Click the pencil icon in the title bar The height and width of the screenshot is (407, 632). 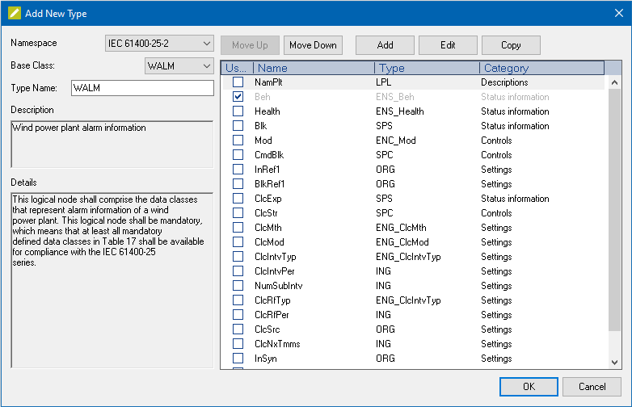click(15, 13)
